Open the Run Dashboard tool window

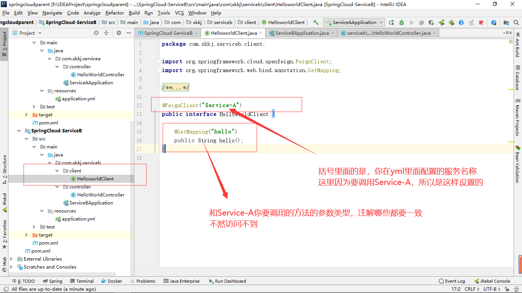point(227,281)
